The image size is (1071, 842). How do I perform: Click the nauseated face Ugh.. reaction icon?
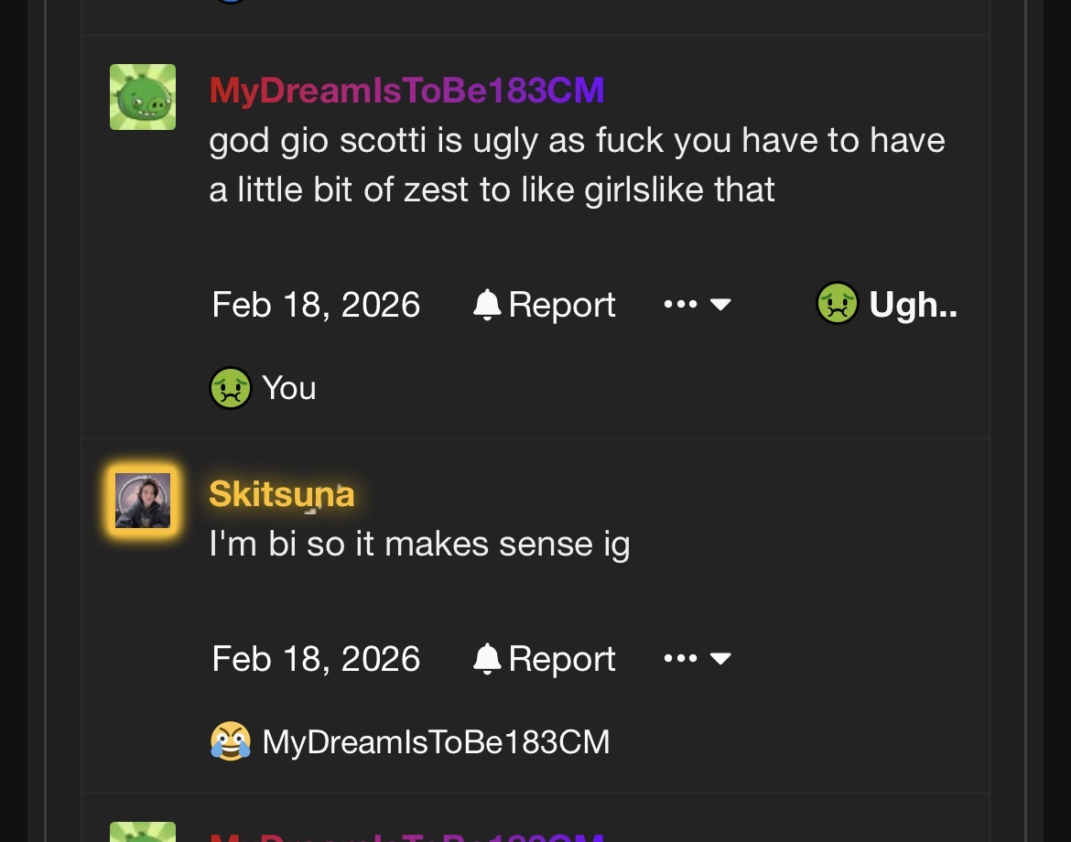tap(838, 303)
